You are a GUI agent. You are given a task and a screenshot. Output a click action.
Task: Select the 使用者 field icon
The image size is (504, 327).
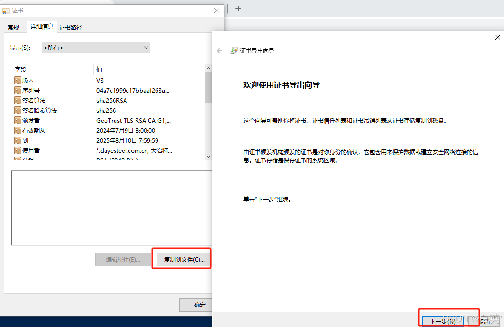pyautogui.click(x=17, y=150)
